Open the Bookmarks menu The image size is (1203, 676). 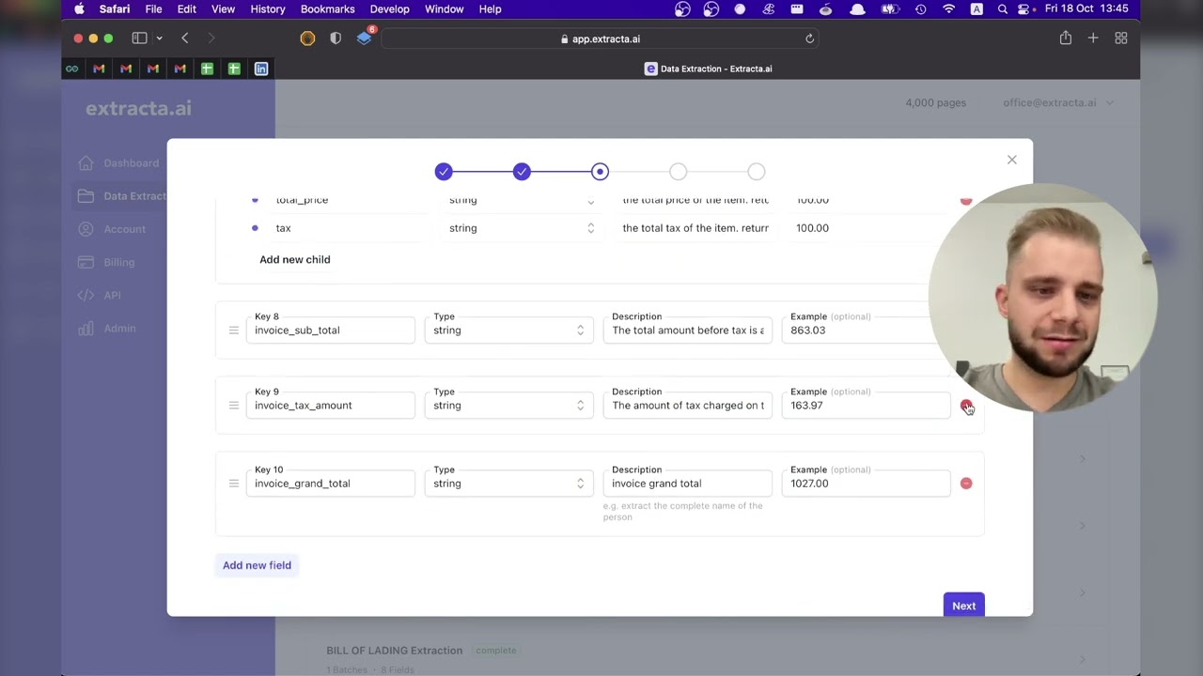[327, 9]
